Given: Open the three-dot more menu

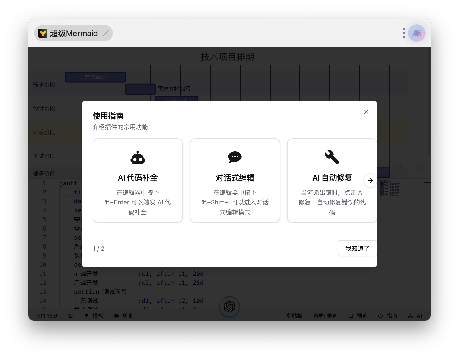Looking at the screenshot, I should coord(404,33).
